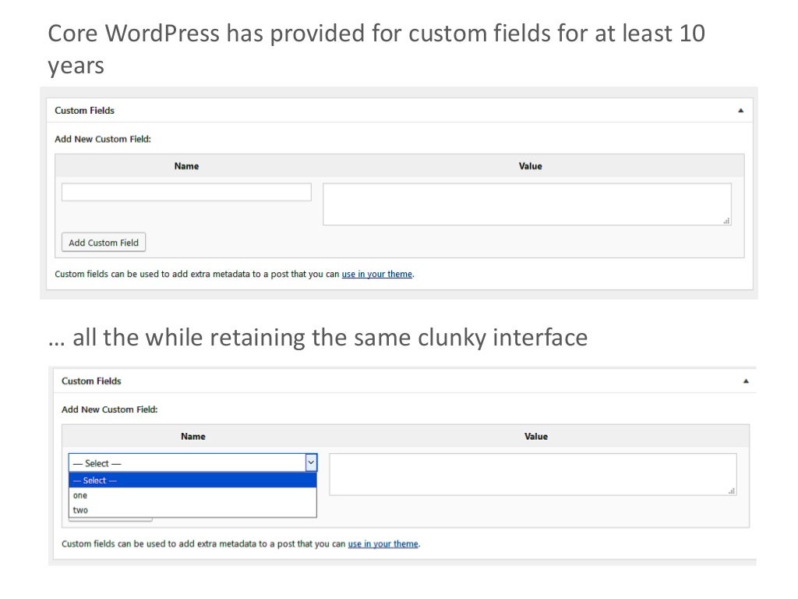Grab the resize handle of lower Value textarea
The height and width of the screenshot is (599, 798).
pyautogui.click(x=732, y=491)
